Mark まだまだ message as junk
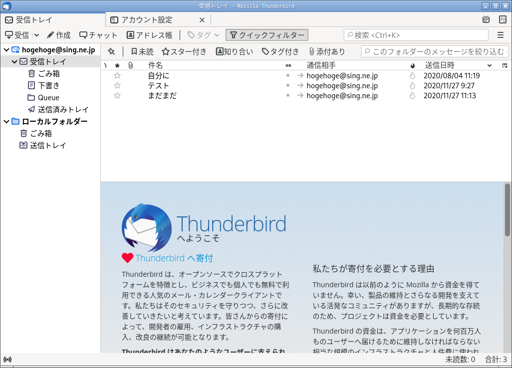Image resolution: width=512 pixels, height=368 pixels. click(412, 96)
